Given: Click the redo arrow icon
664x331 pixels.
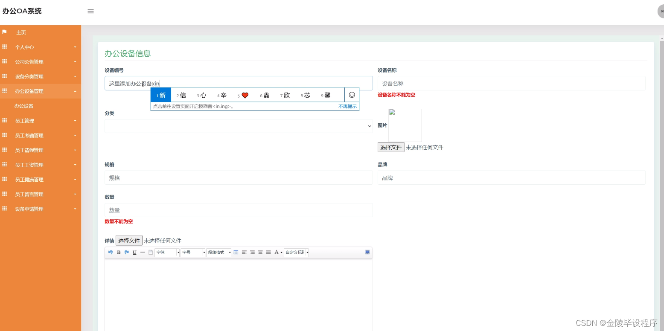Looking at the screenshot, I should (126, 252).
